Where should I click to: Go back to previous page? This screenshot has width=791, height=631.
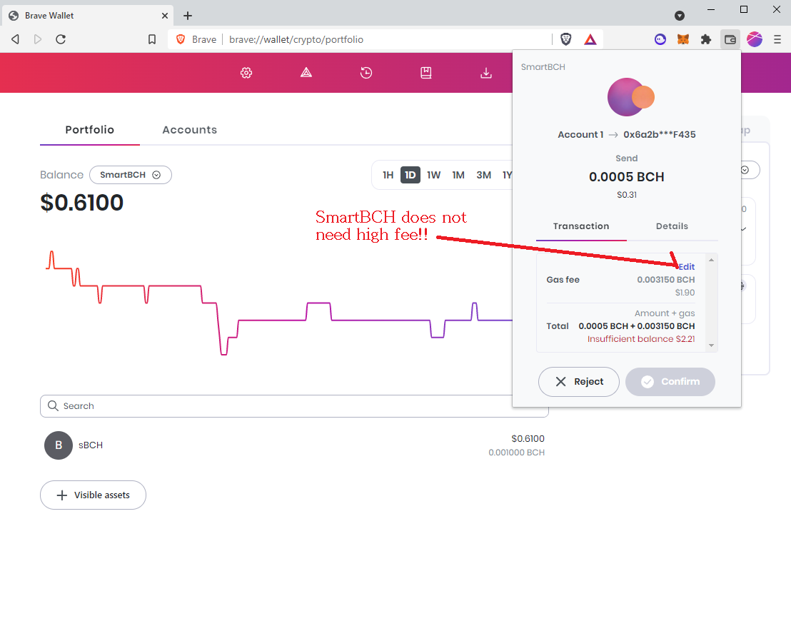point(15,39)
